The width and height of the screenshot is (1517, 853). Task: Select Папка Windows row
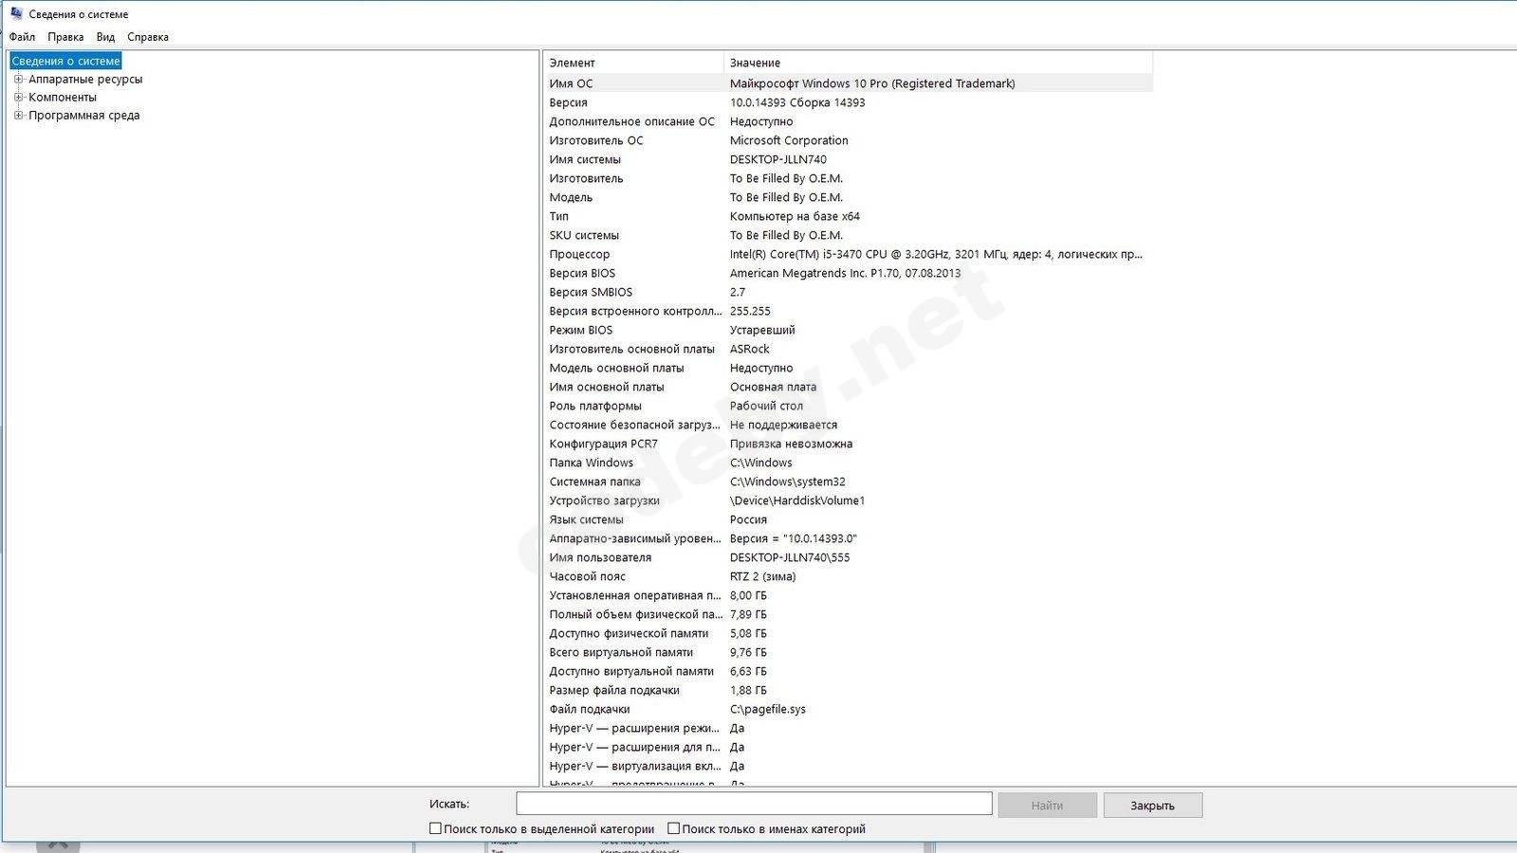850,463
